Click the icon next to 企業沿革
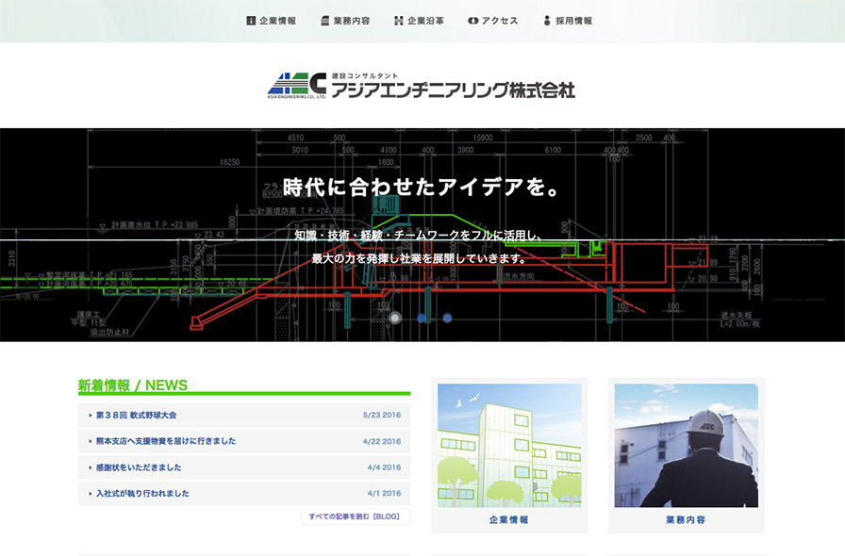 point(399,21)
